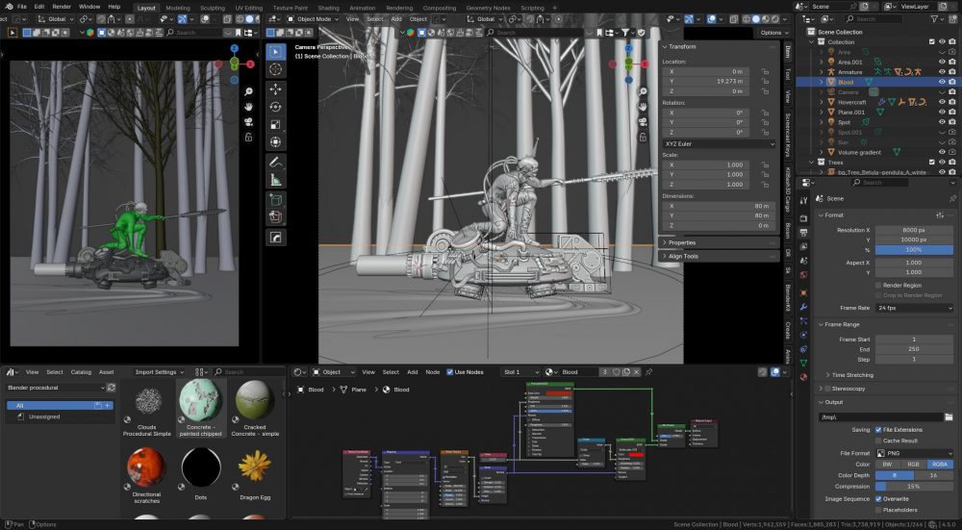This screenshot has width=962, height=530.
Task: Switch to the Geometry Nodes workspace tab
Action: coord(488,8)
